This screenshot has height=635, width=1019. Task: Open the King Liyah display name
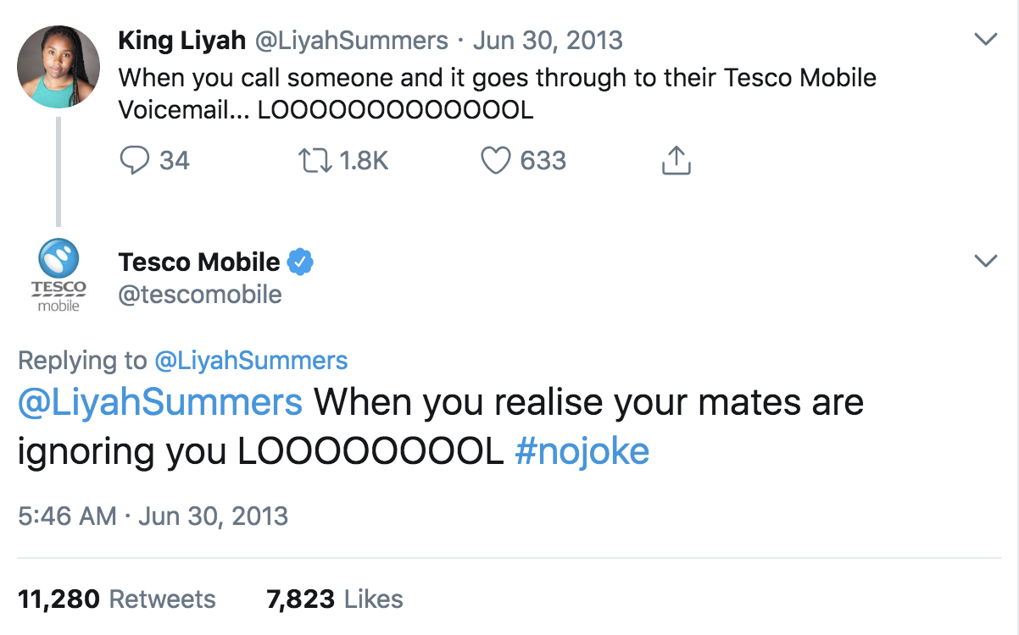pyautogui.click(x=182, y=40)
